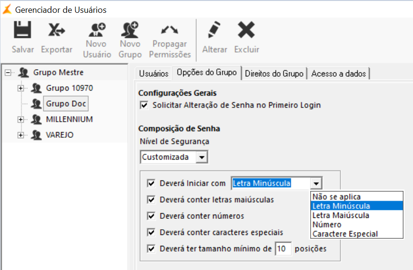This screenshot has height=270, width=413.
Task: Open the Direitos do Grupo tab
Action: [x=274, y=73]
